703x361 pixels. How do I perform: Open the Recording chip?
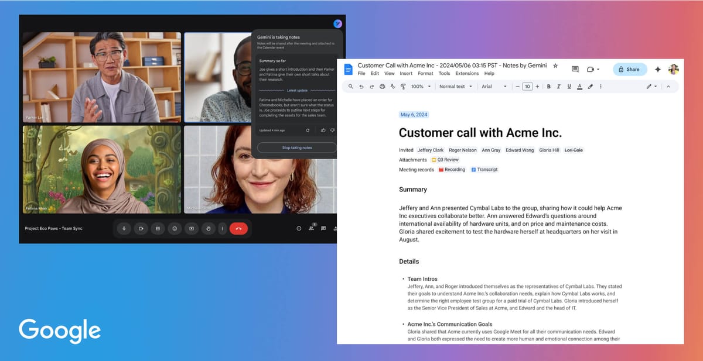tap(452, 170)
